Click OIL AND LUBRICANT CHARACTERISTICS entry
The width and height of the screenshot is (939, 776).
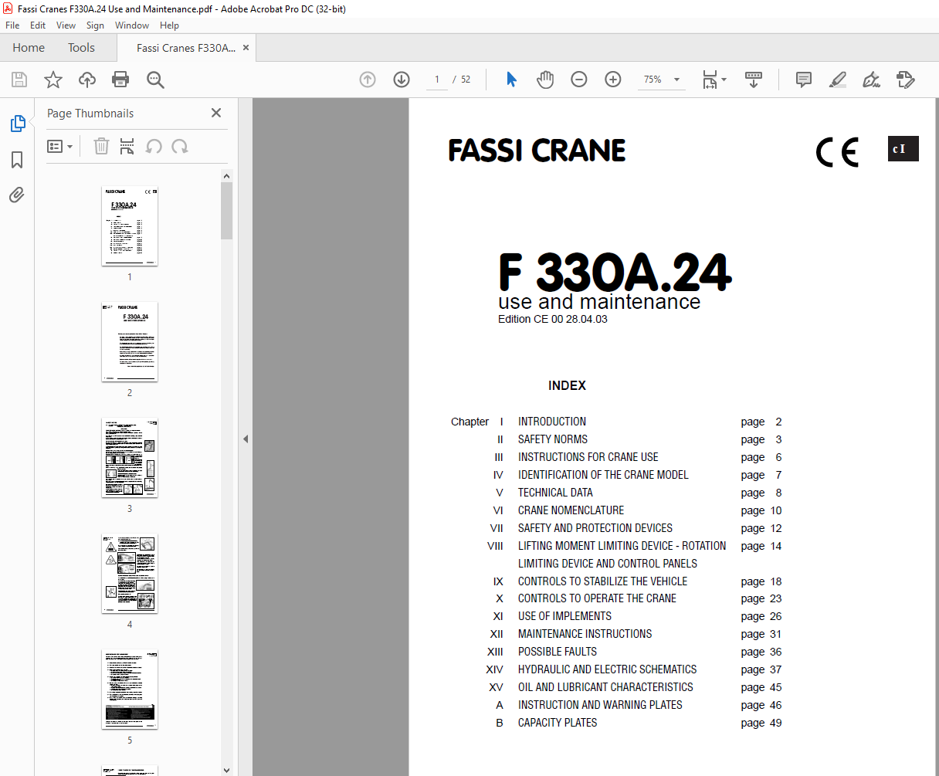(x=605, y=687)
